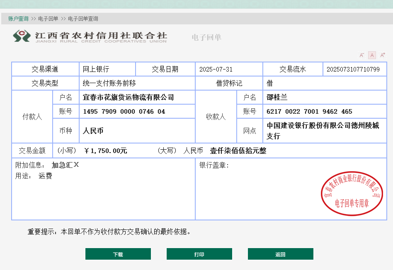The height and width of the screenshot is (270, 393).
Task: Click the amount ￥1,750.00元
Action: click(x=106, y=151)
